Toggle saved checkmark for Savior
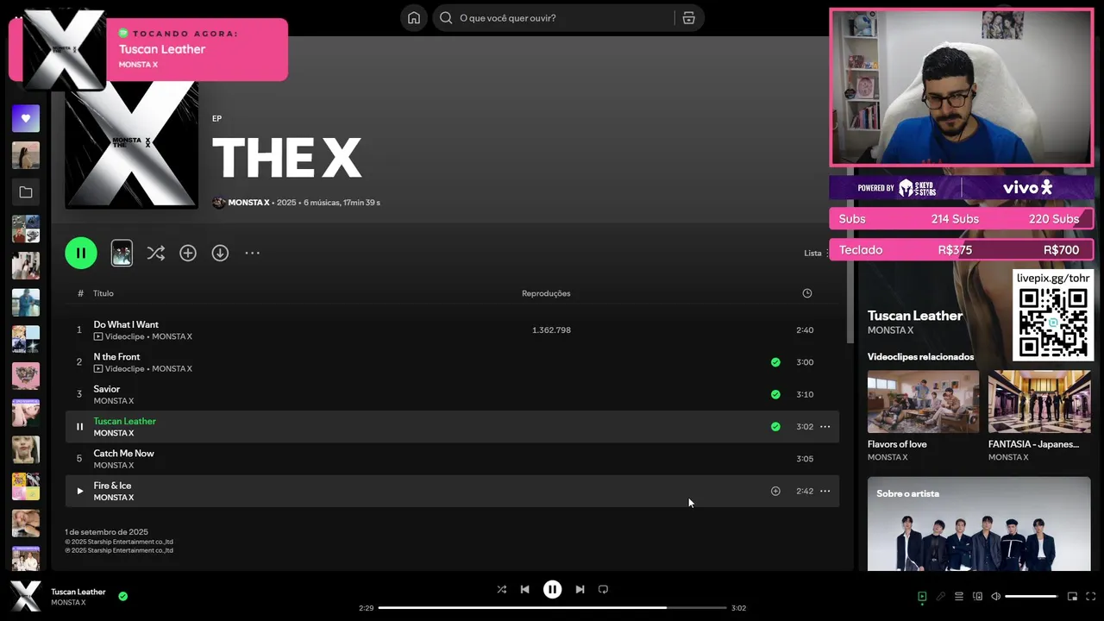 [x=775, y=394]
